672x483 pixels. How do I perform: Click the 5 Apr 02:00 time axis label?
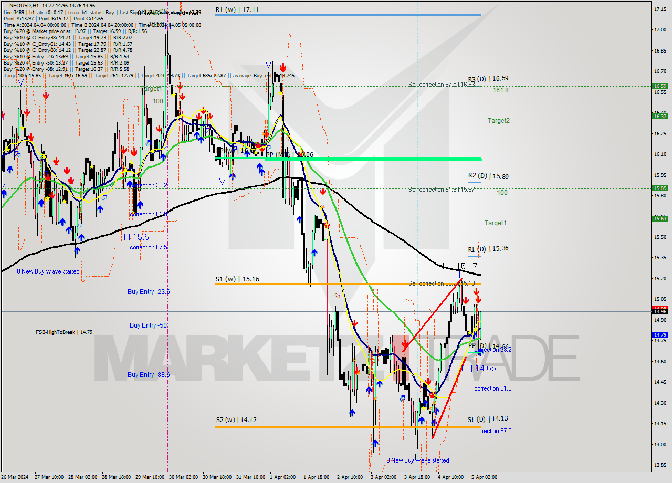pos(484,477)
